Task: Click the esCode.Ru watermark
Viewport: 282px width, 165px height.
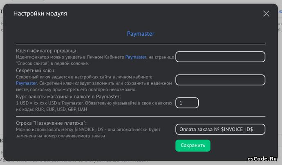Action: point(263,158)
